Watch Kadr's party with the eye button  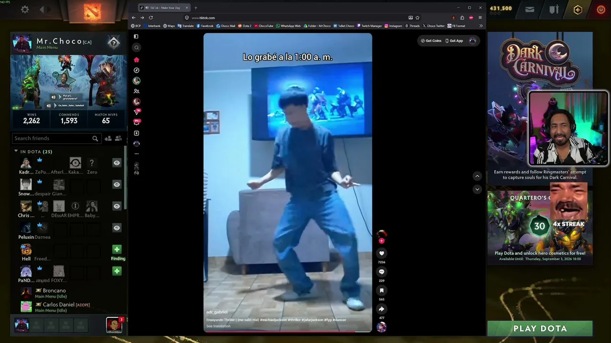point(116,163)
